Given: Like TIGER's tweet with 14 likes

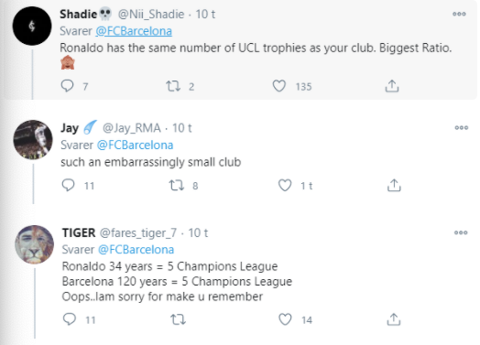Looking at the screenshot, I should point(285,319).
